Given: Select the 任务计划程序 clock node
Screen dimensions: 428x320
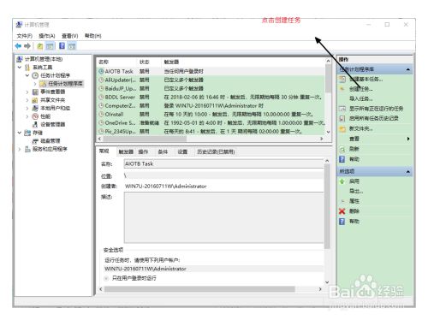Looking at the screenshot, I should [x=55, y=75].
